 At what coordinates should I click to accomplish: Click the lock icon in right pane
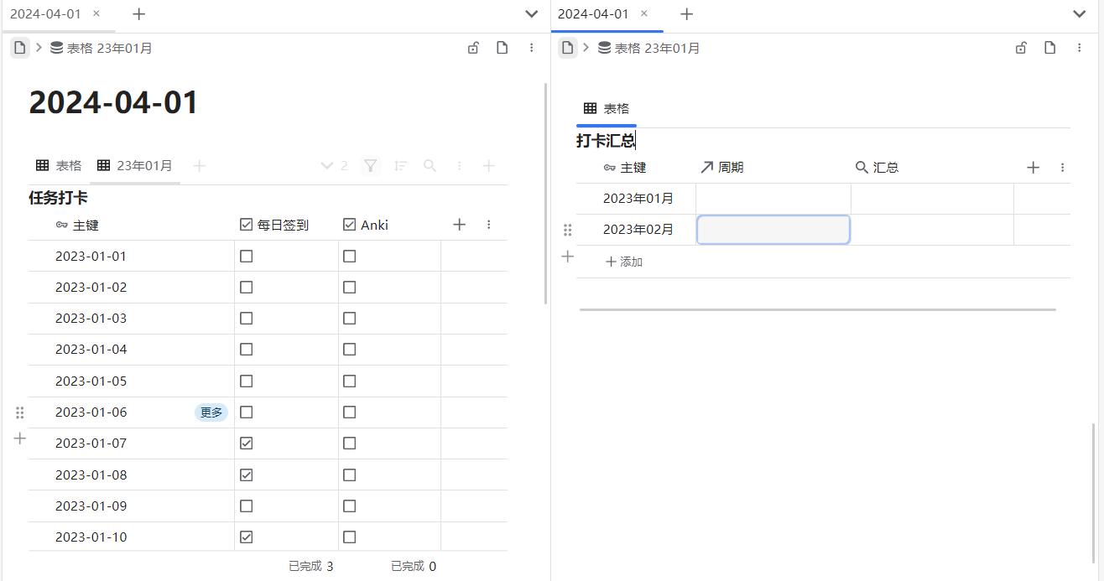pos(1021,48)
